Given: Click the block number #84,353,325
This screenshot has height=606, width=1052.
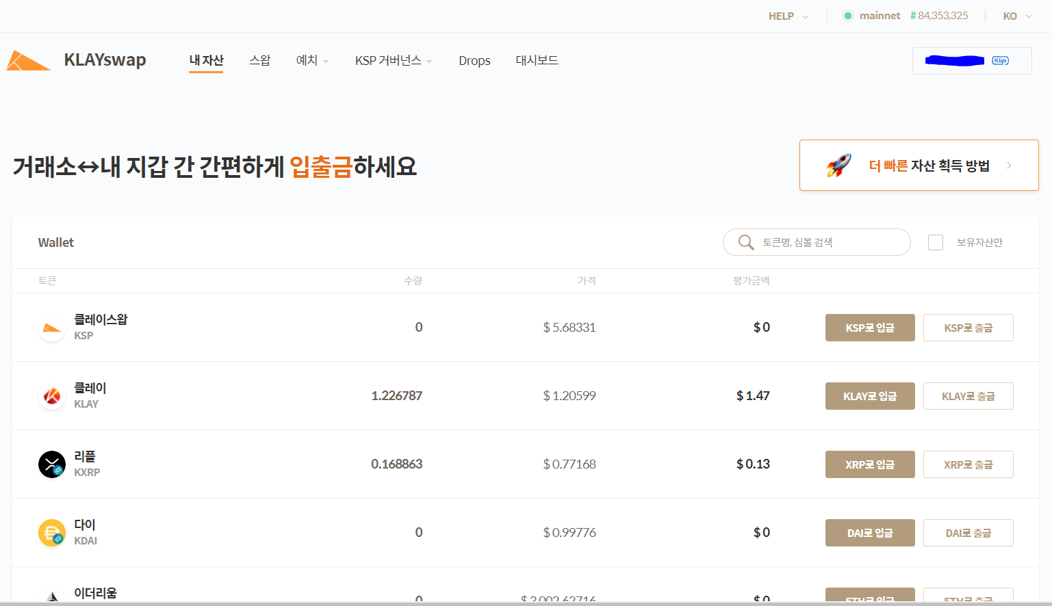Looking at the screenshot, I should click(x=939, y=16).
